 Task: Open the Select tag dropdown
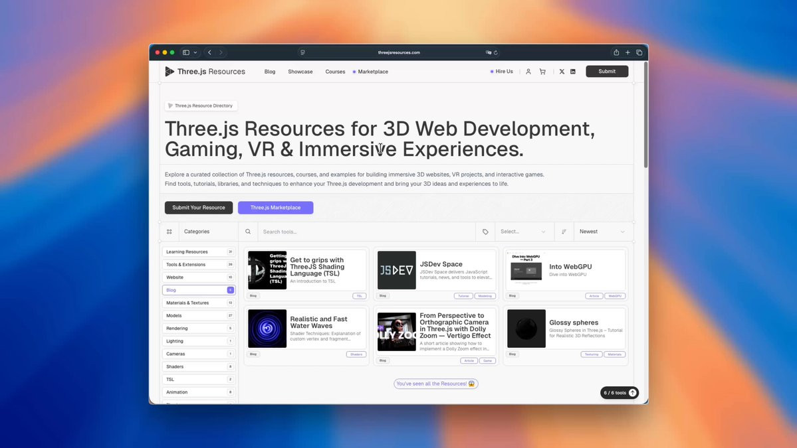point(522,232)
